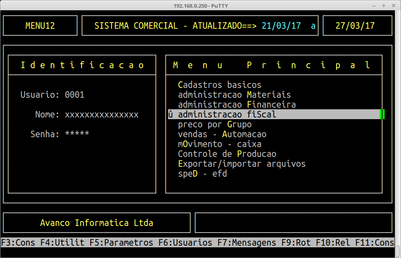Open administracao Materiais menu option

[x=234, y=95]
